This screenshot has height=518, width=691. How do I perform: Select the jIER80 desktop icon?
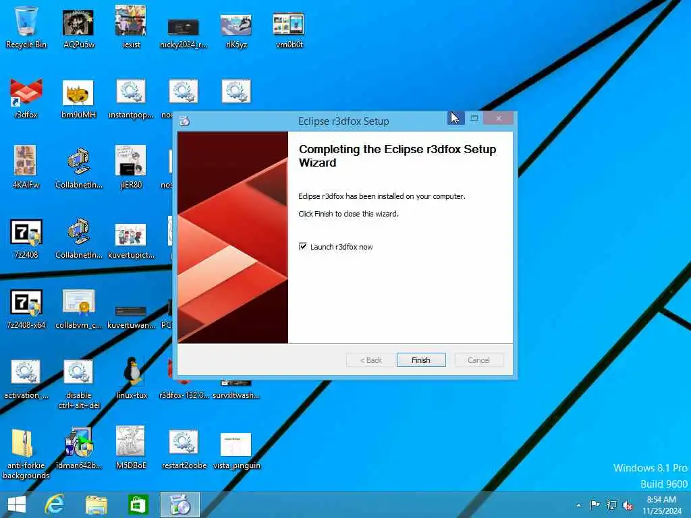131,167
